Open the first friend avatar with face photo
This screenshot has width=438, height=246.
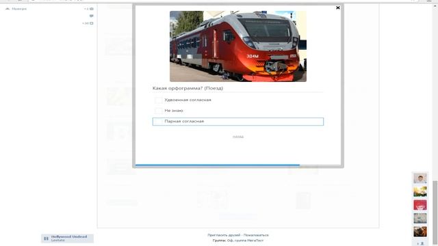[x=420, y=178]
